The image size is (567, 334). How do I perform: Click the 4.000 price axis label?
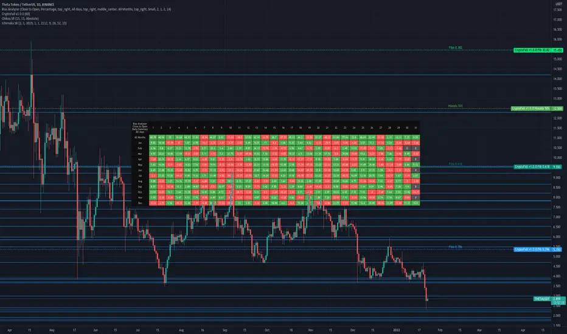557,276
